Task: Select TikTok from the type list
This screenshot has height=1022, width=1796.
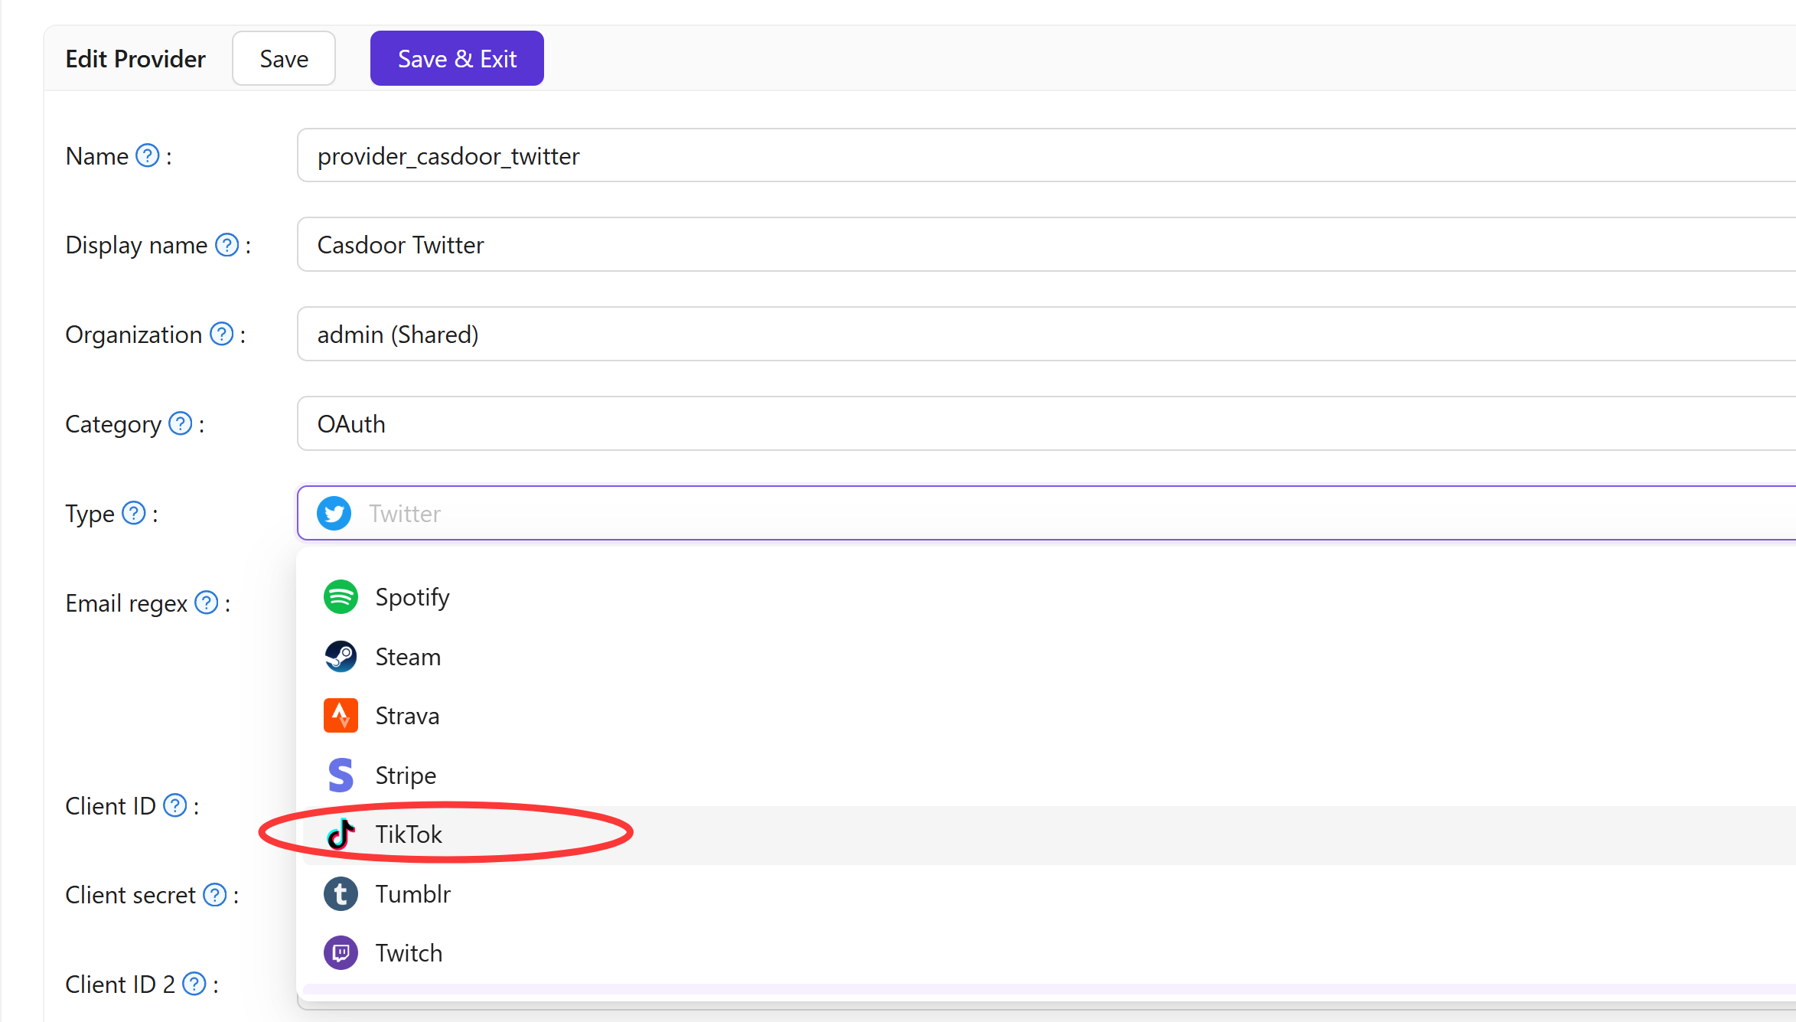Action: click(1049, 834)
